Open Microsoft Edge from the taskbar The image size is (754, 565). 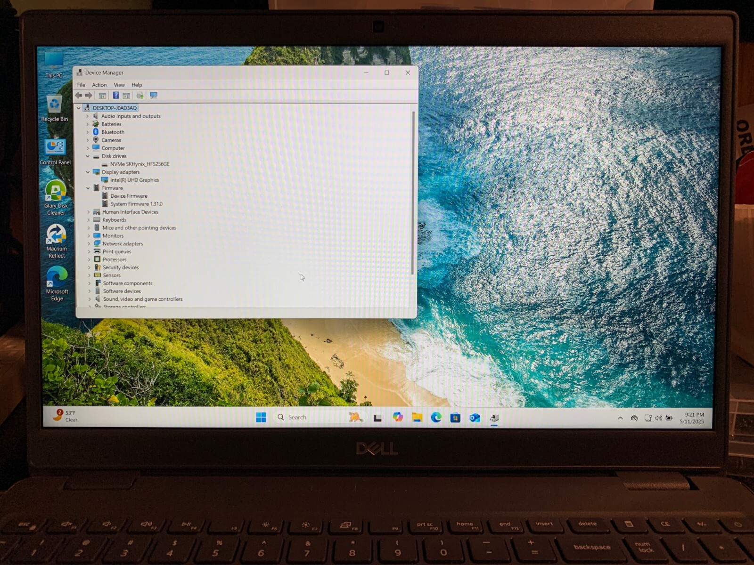[x=436, y=417]
